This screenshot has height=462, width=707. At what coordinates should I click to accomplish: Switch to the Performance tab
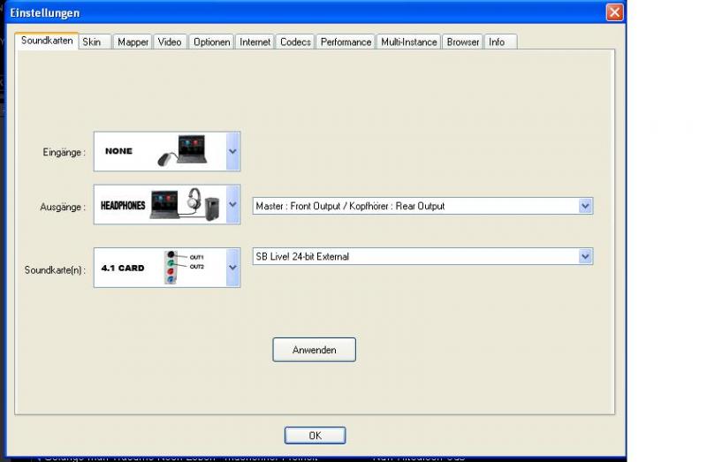coord(346,42)
